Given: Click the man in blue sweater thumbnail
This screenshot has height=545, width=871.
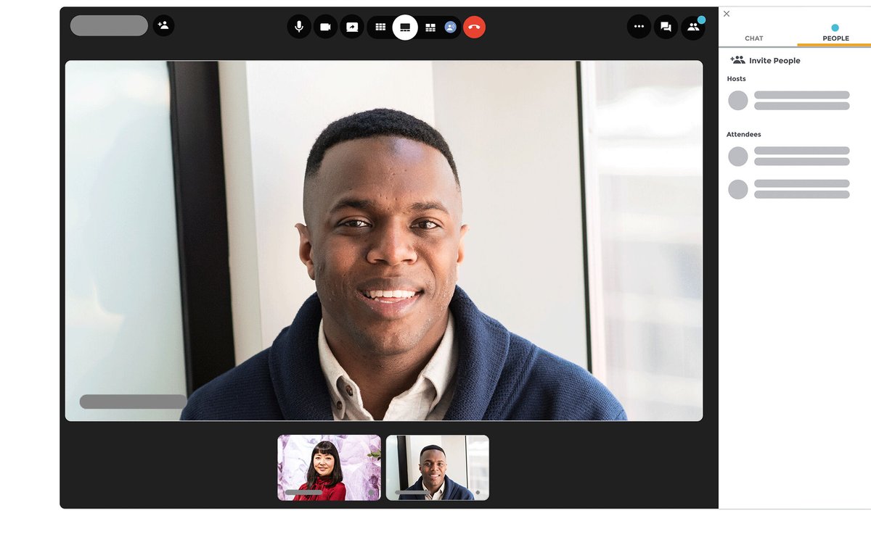Looking at the screenshot, I should click(x=438, y=467).
